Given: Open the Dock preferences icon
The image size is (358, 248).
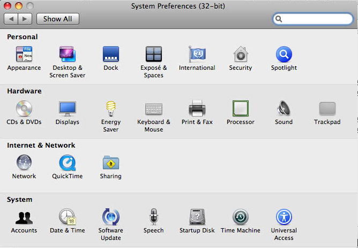Looking at the screenshot, I should click(111, 54).
